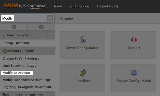Collapse Multi Account Functions with its arrow
This screenshot has width=160, height=96.
[51, 94]
